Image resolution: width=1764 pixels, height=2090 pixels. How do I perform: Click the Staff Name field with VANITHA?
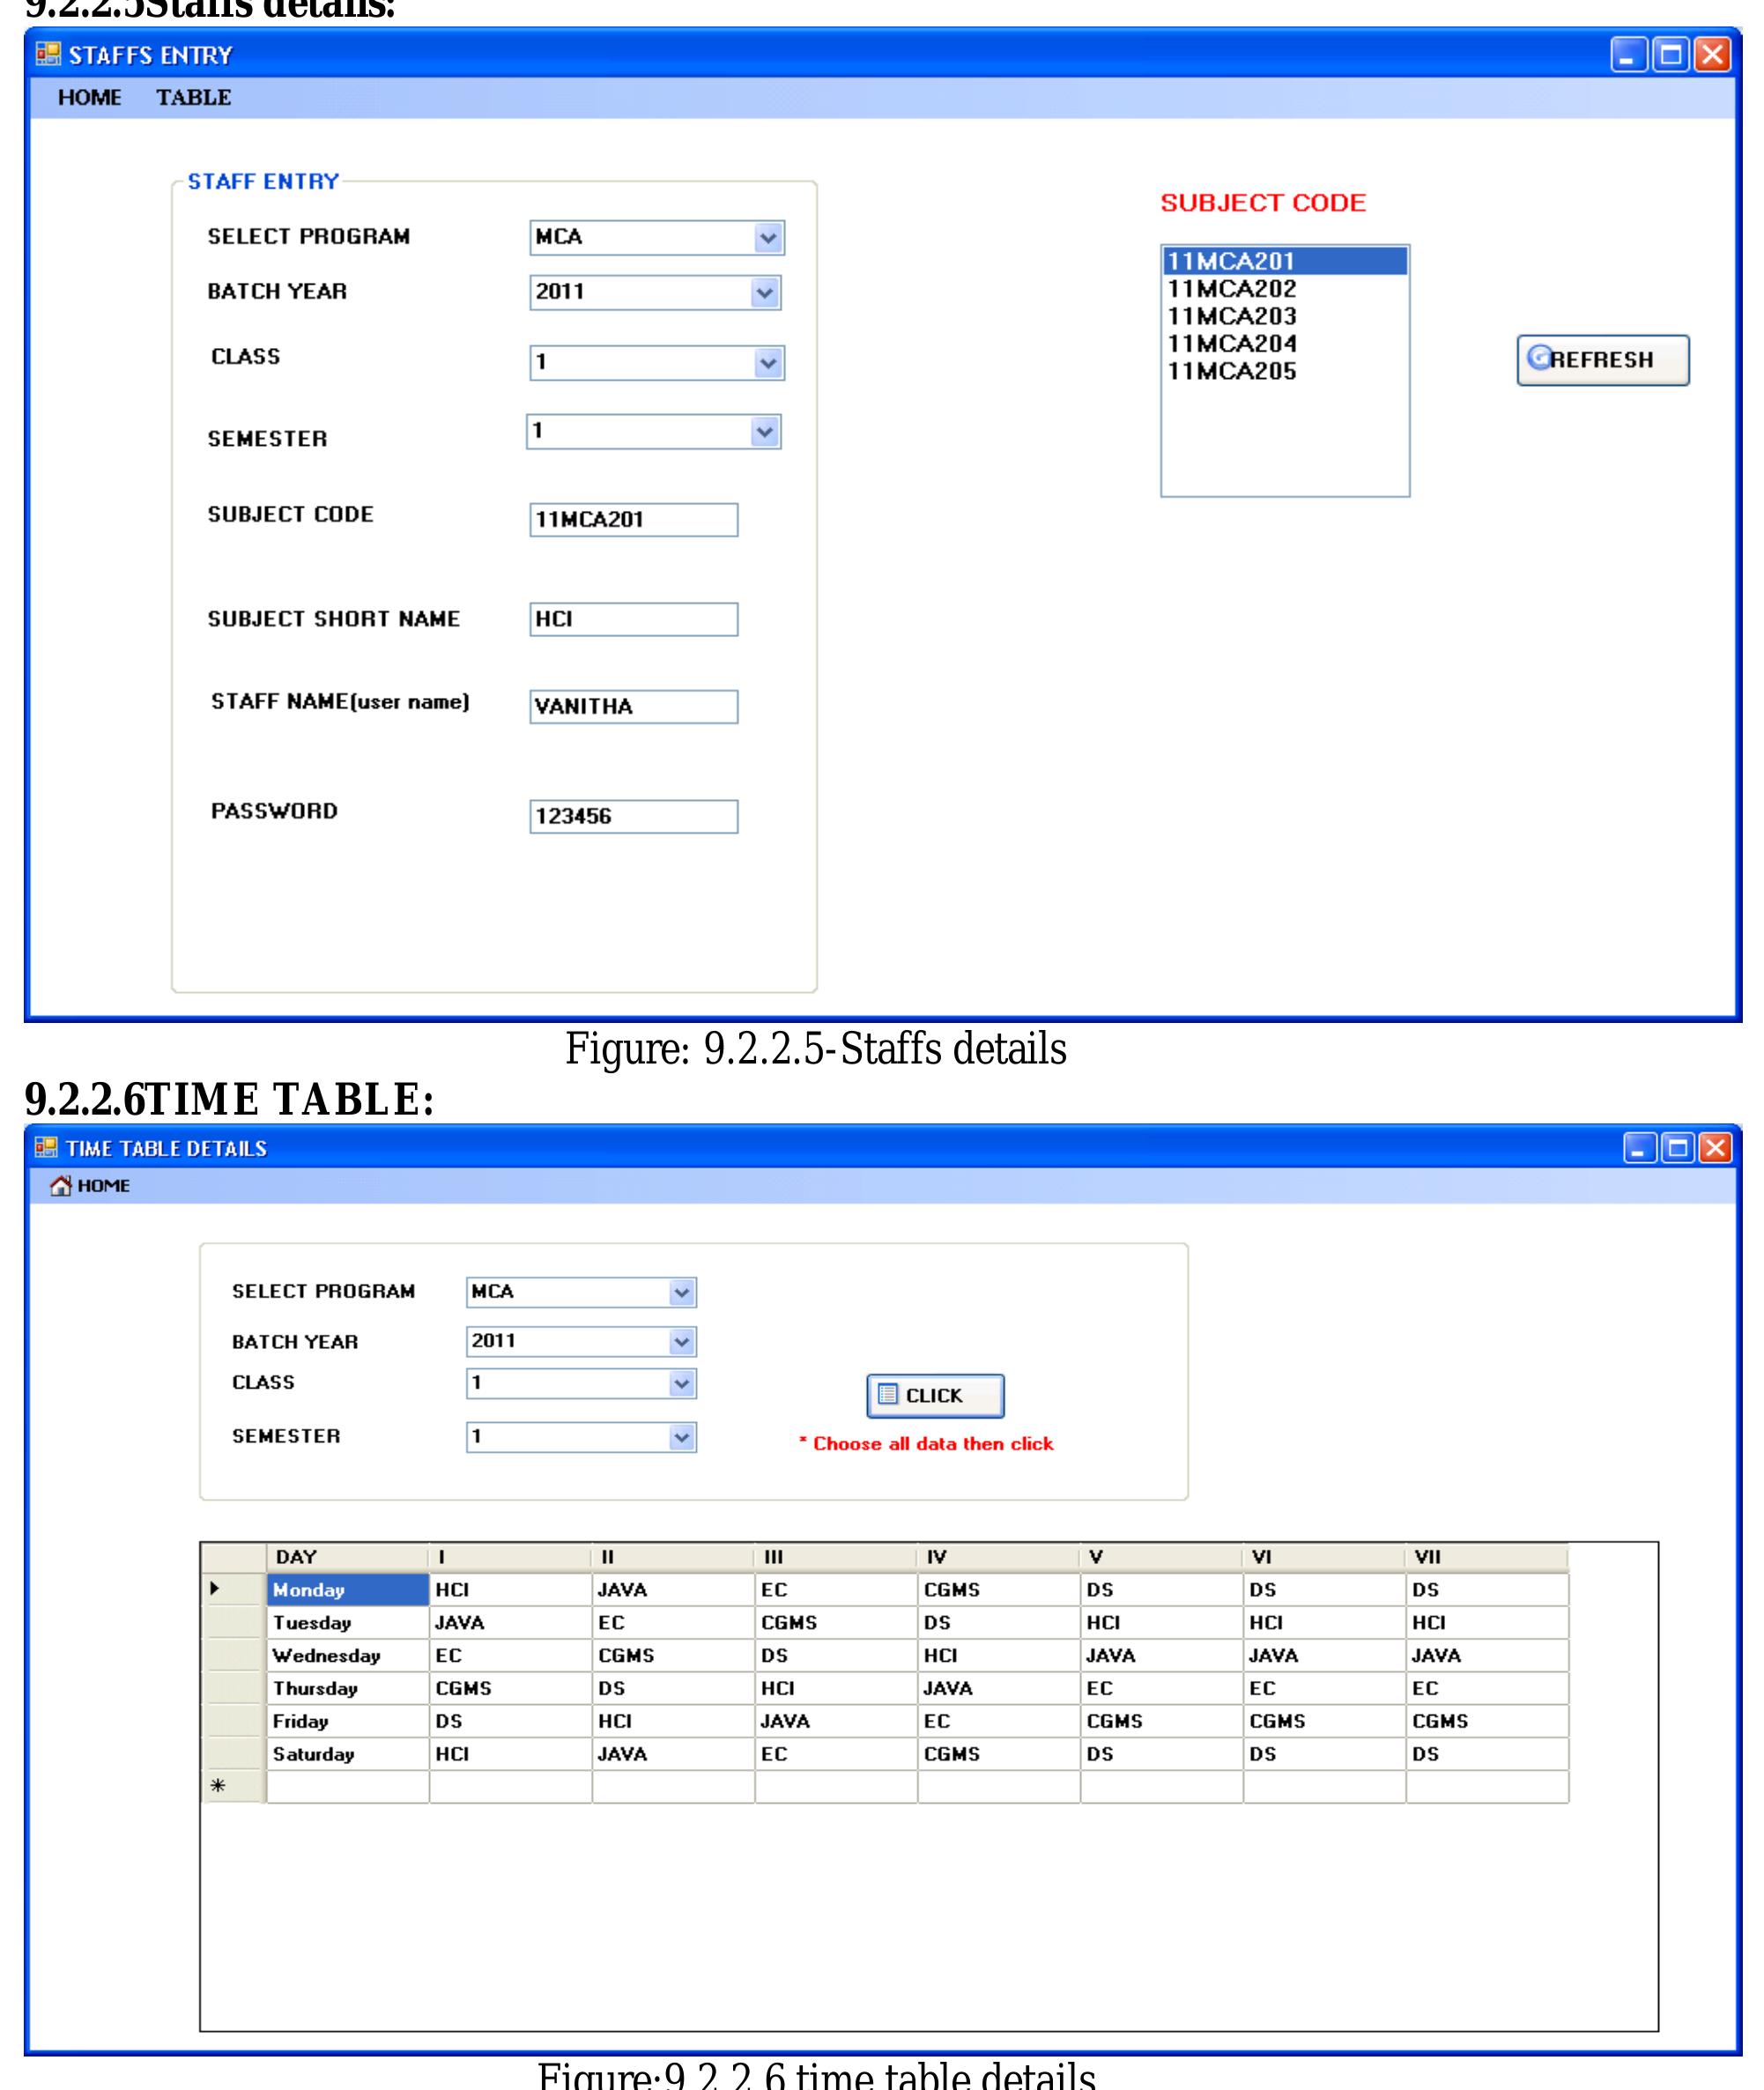(x=634, y=707)
